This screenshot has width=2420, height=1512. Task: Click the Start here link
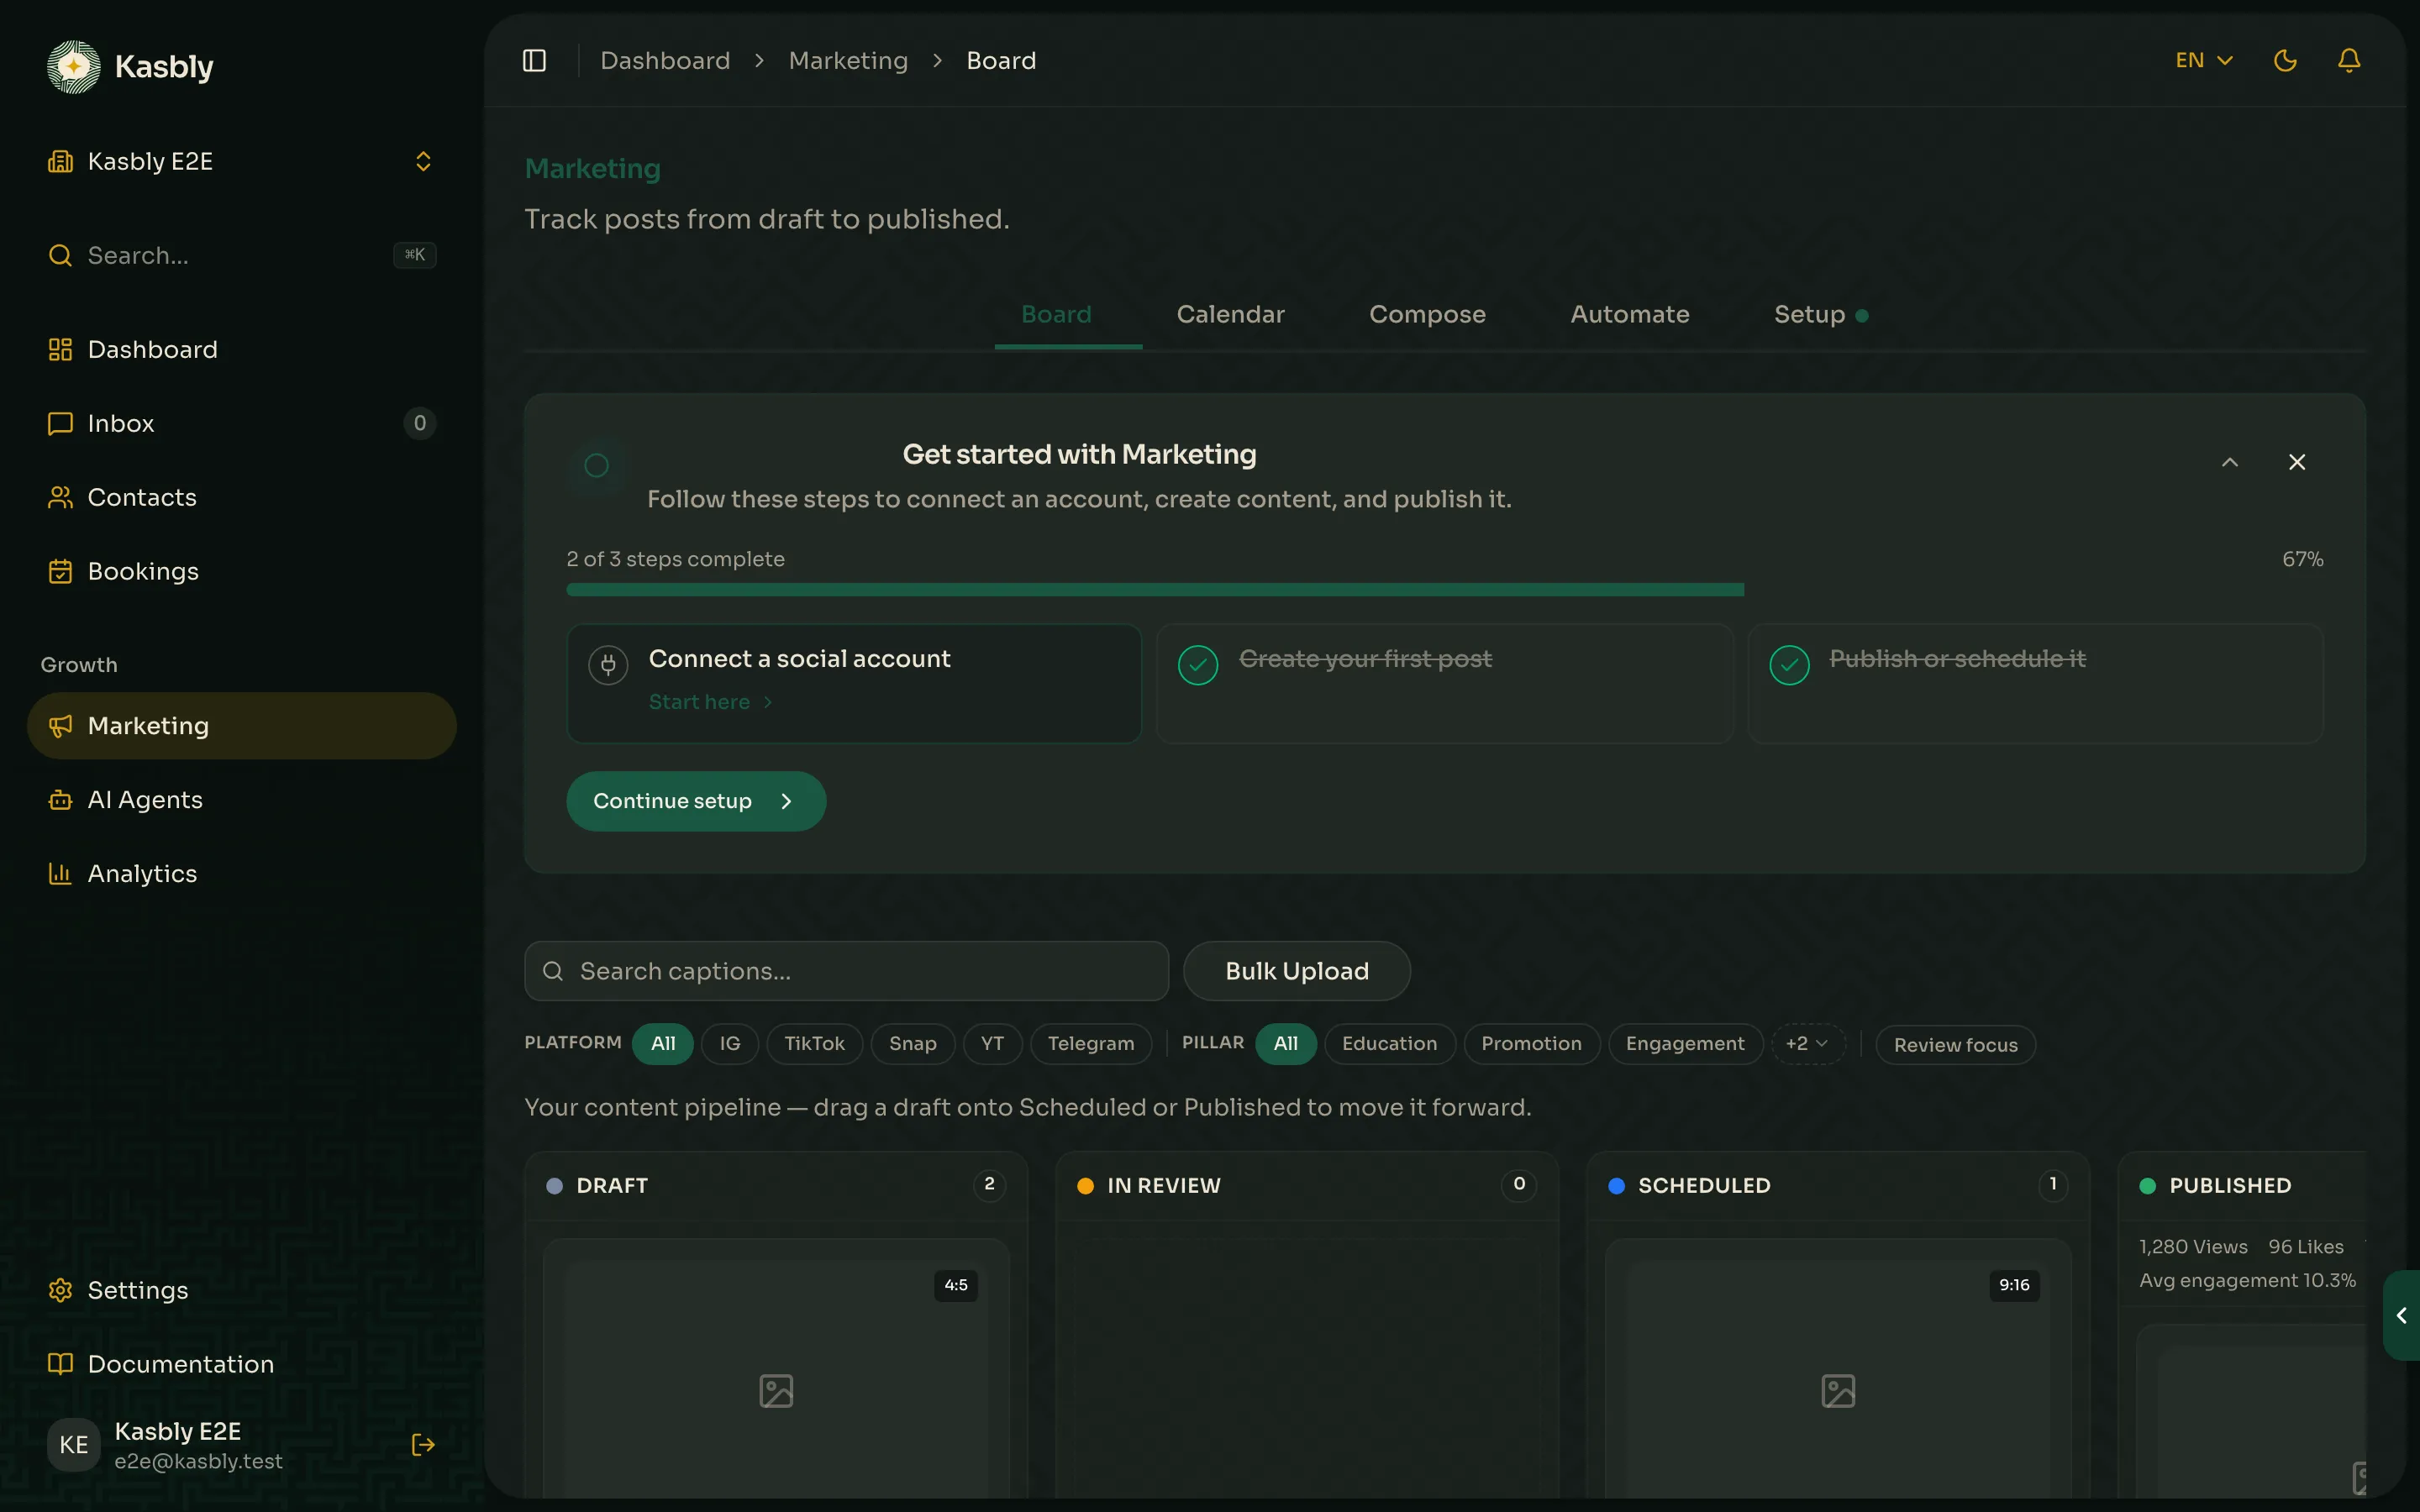[x=710, y=702]
